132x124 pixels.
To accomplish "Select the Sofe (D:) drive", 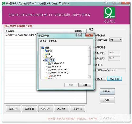I will pyautogui.click(x=56, y=66).
